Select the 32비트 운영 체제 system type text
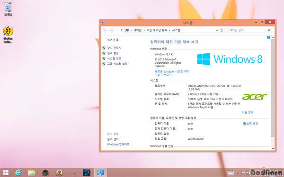284x177 pixels. coord(210,99)
